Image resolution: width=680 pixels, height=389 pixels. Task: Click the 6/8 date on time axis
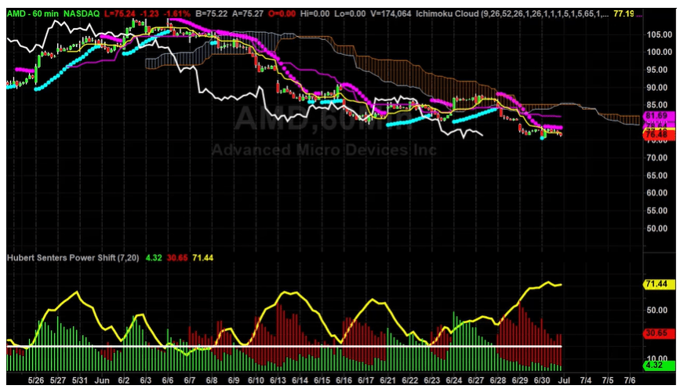tap(212, 380)
